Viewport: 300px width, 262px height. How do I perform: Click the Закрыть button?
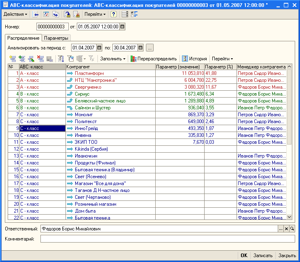(x=287, y=255)
